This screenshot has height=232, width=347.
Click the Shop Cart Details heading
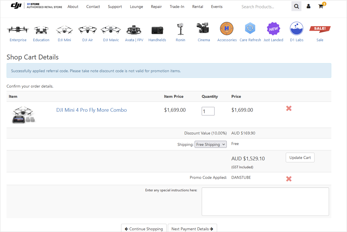pos(32,57)
